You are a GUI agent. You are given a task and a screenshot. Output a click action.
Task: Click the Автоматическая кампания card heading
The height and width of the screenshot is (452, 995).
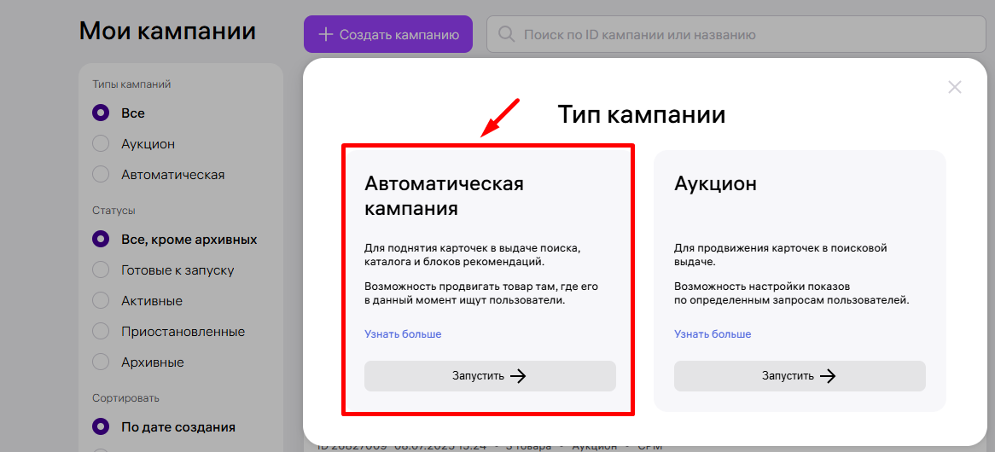coord(445,196)
